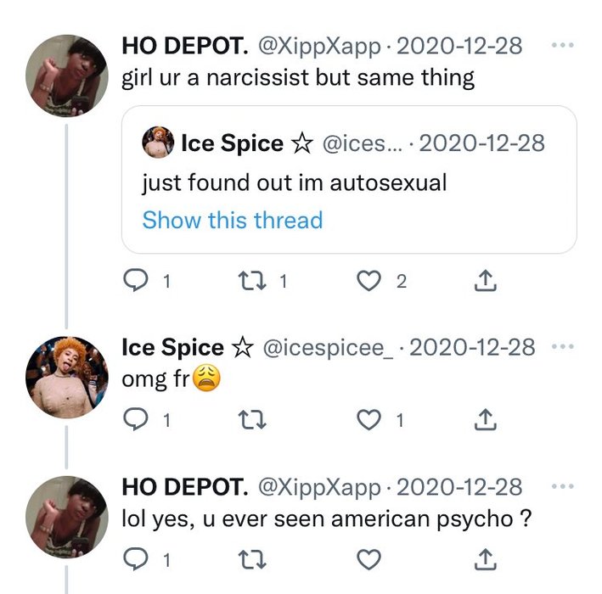Open more options on Ice Spice's reply
Image resolution: width=602 pixels, height=594 pixels.
[x=562, y=347]
